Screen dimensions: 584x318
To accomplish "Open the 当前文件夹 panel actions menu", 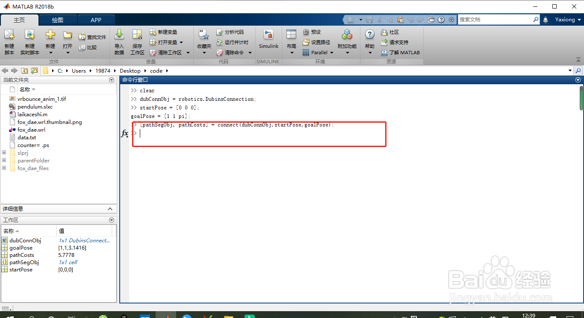I will point(112,80).
